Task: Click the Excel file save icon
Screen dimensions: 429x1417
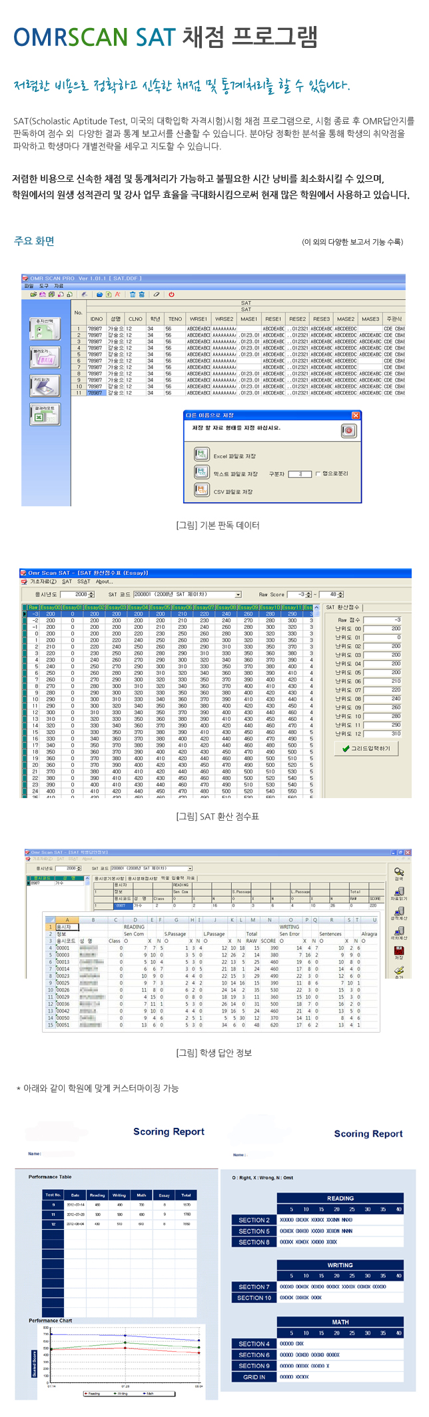Action: point(201,454)
